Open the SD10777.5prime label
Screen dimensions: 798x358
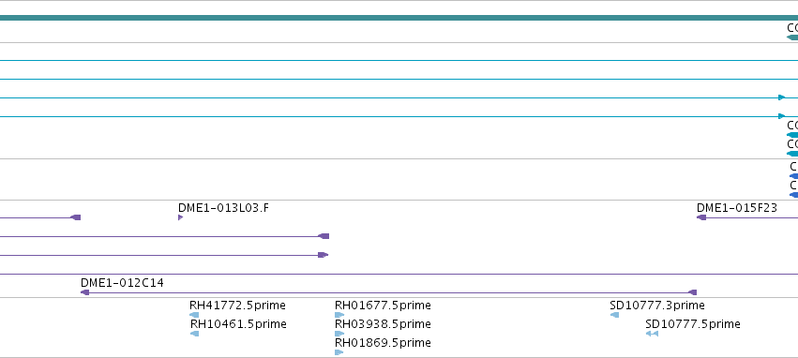(x=693, y=324)
